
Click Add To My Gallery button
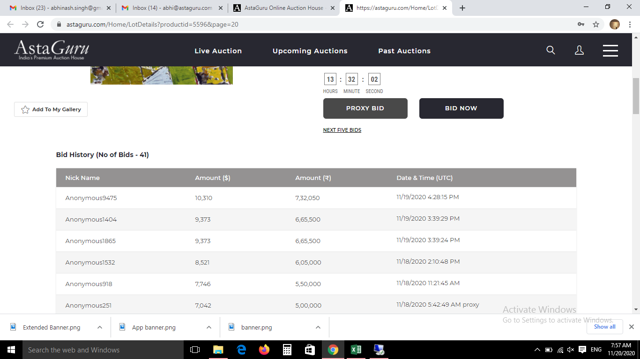[51, 109]
